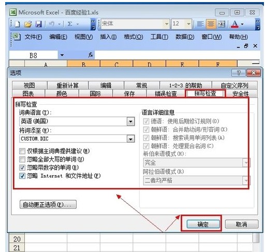
Task: Click the AutoSum sigma icon
Action: [70, 24]
